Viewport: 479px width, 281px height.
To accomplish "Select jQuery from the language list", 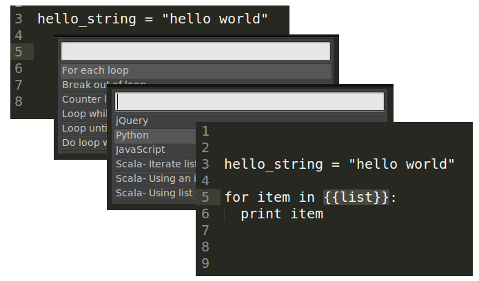I will pos(132,121).
